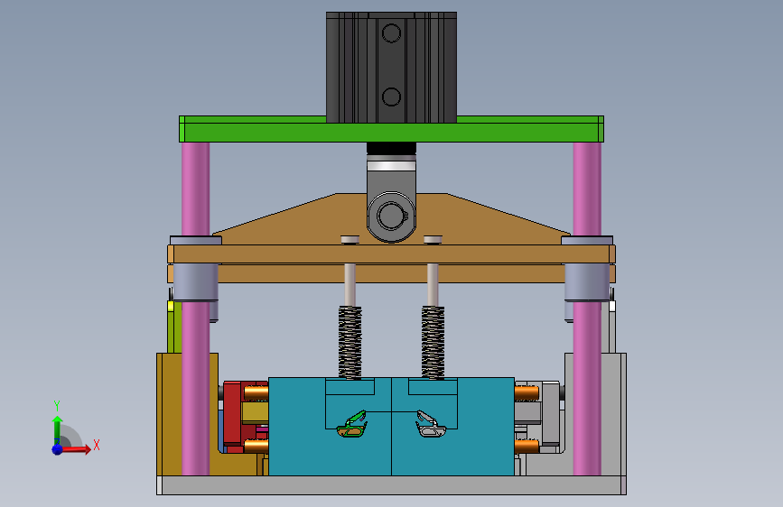Select the left mustard-colored support block
The width and height of the screenshot is (783, 507).
click(170, 414)
